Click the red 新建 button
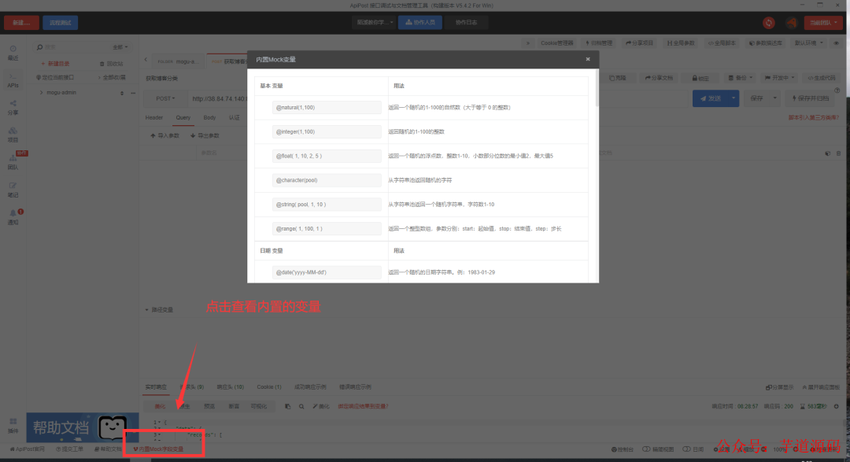This screenshot has height=462, width=850. pyautogui.click(x=21, y=23)
